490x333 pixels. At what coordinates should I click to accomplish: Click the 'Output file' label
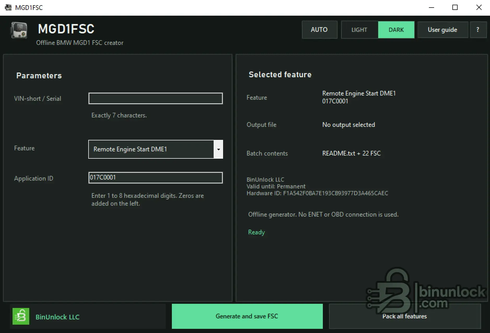261,125
